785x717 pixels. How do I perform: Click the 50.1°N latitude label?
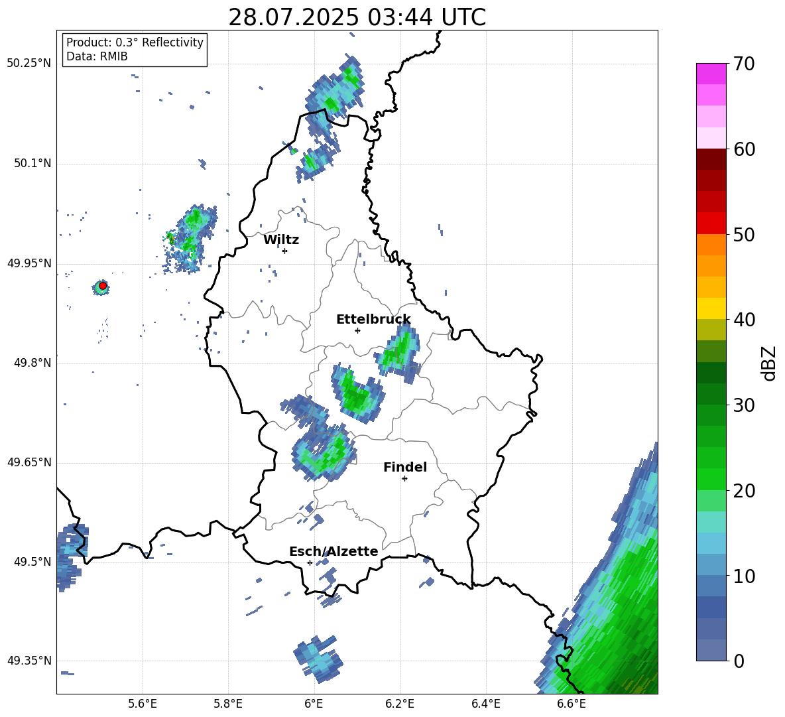(x=32, y=164)
